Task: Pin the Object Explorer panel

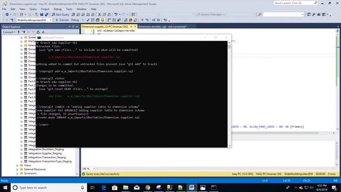Action: (x=73, y=27)
